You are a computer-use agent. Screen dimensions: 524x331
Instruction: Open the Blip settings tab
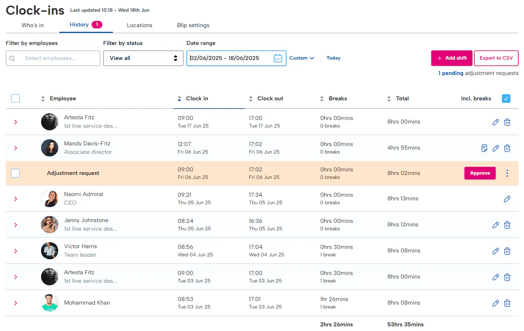pyautogui.click(x=193, y=25)
